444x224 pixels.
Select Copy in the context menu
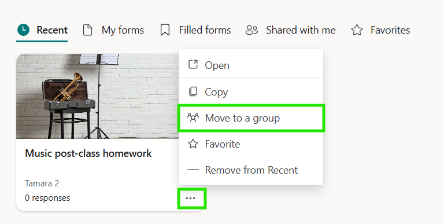click(251, 91)
